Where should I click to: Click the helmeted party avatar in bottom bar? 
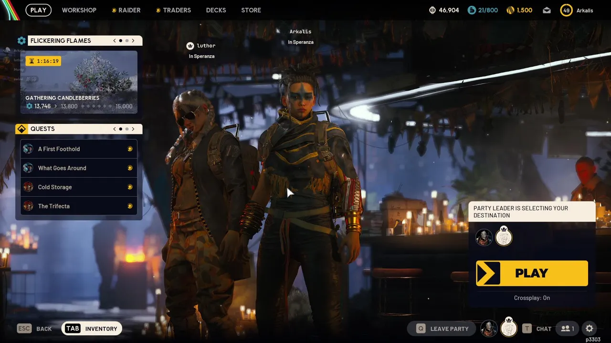pyautogui.click(x=489, y=328)
